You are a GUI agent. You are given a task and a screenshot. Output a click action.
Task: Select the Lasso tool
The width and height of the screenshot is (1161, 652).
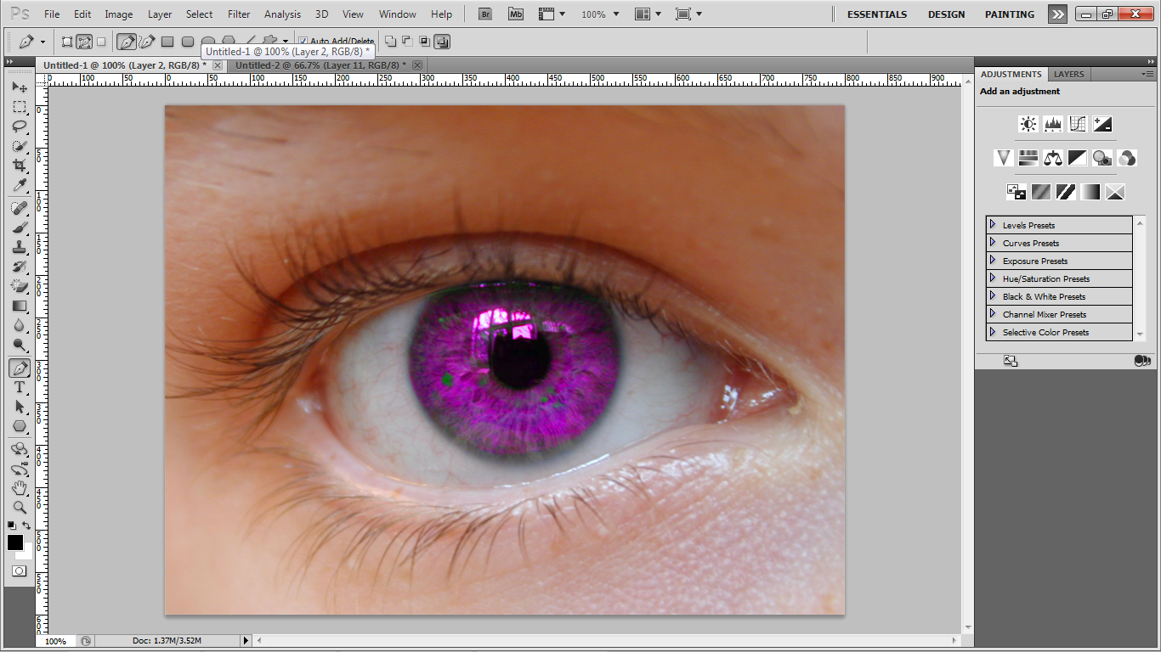[19, 126]
